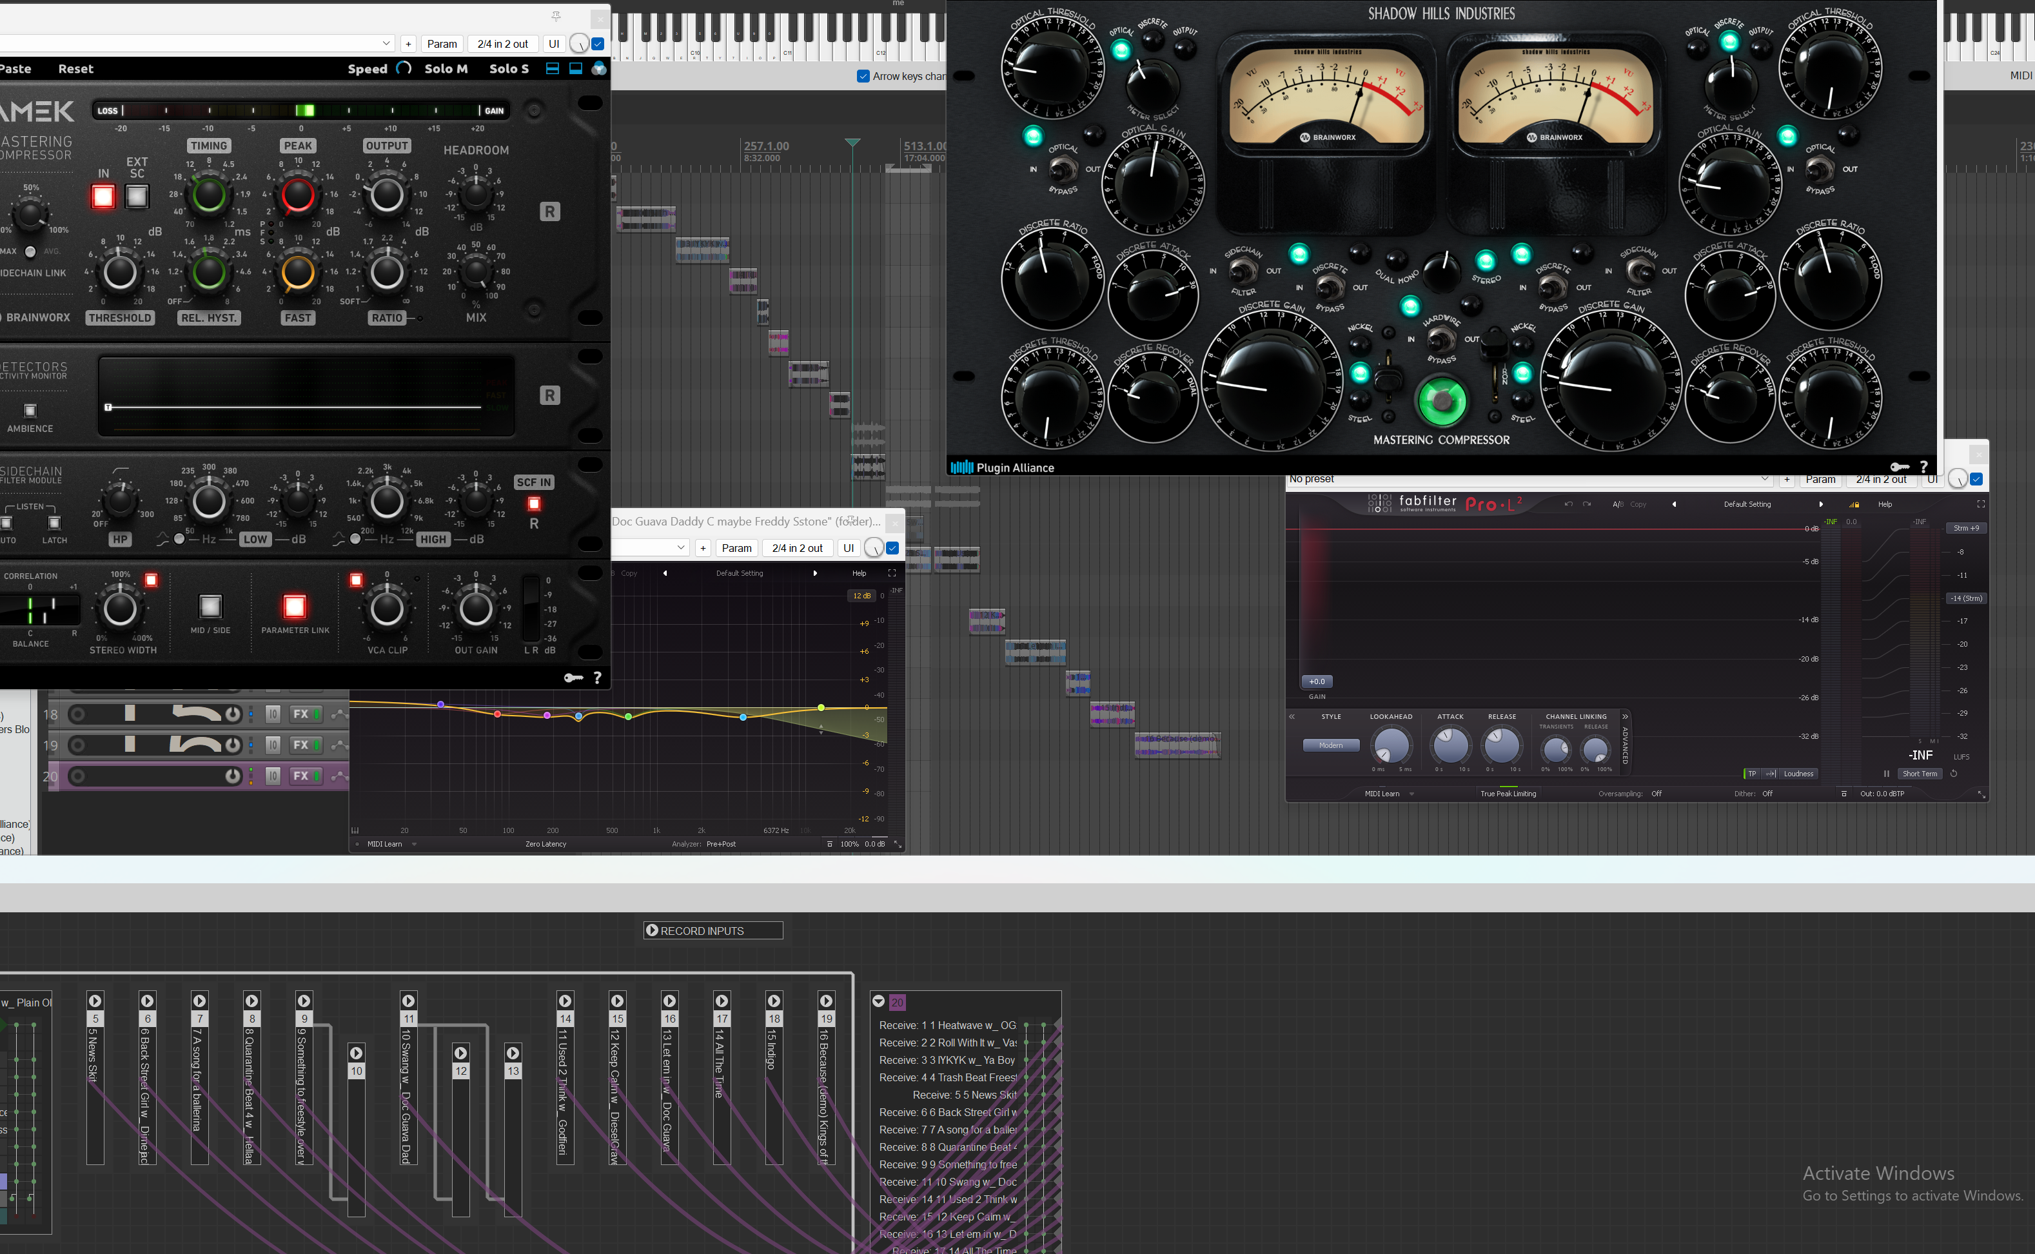Open Shadow Hills help question mark
The width and height of the screenshot is (2035, 1254).
(1924, 467)
